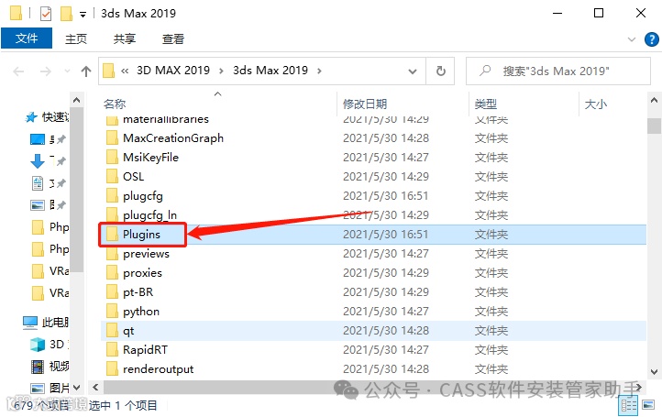This screenshot has height=417, width=662.
Task: Switch to the 查看 ribbon tab
Action: click(173, 38)
